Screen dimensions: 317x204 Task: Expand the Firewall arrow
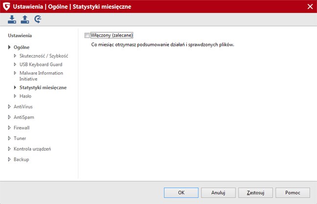click(9, 128)
